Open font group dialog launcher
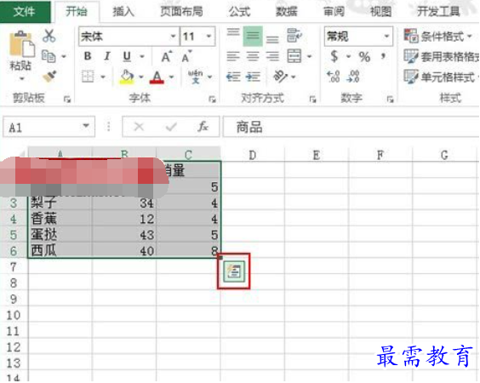The image size is (480, 383). point(212,99)
